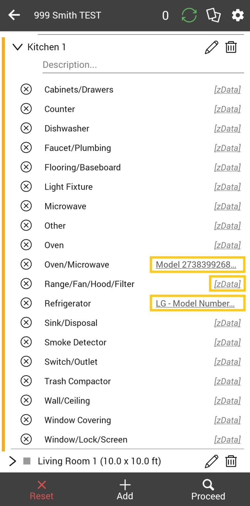Delete Living Room 1 using the trash icon

(231, 461)
